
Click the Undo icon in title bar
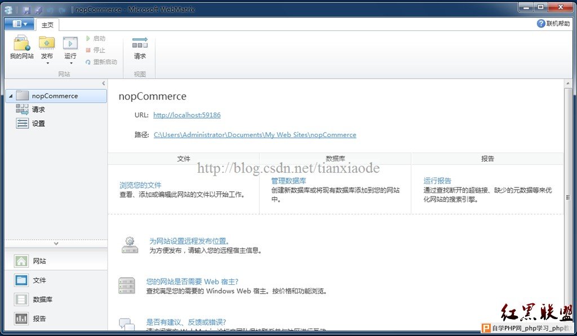[x=50, y=10]
